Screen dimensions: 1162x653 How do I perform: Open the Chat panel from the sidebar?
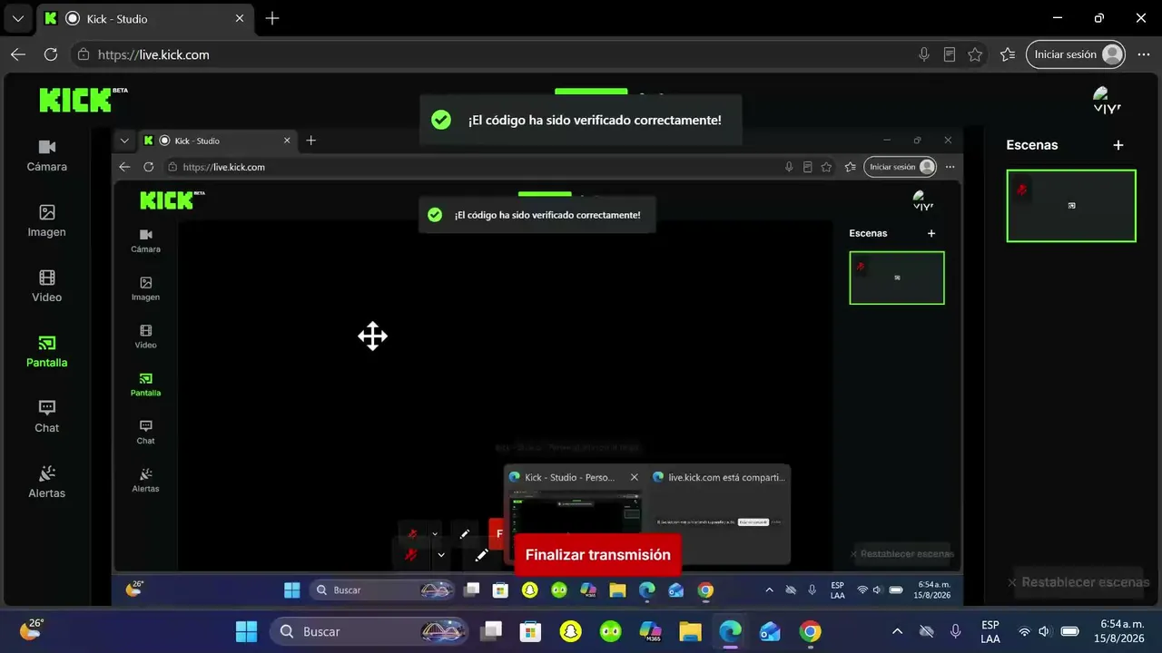[47, 416]
